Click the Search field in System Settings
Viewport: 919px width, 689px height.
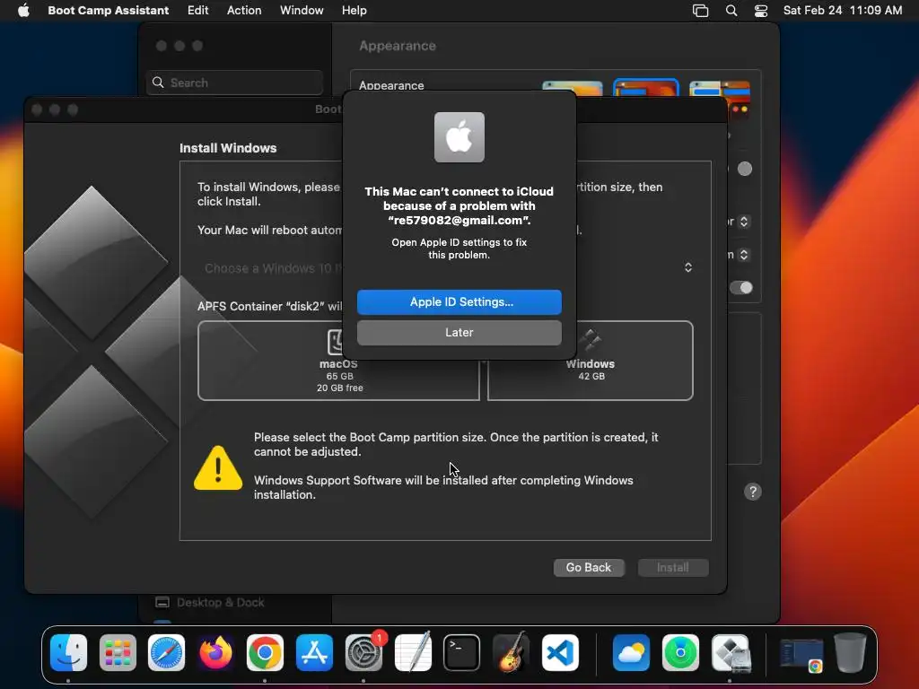coord(234,83)
